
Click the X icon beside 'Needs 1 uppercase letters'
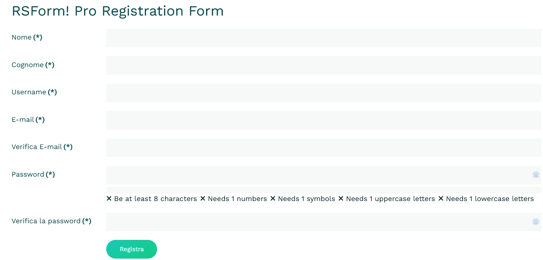tap(341, 199)
